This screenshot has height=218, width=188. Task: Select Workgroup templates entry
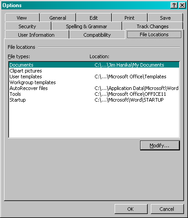94,82
